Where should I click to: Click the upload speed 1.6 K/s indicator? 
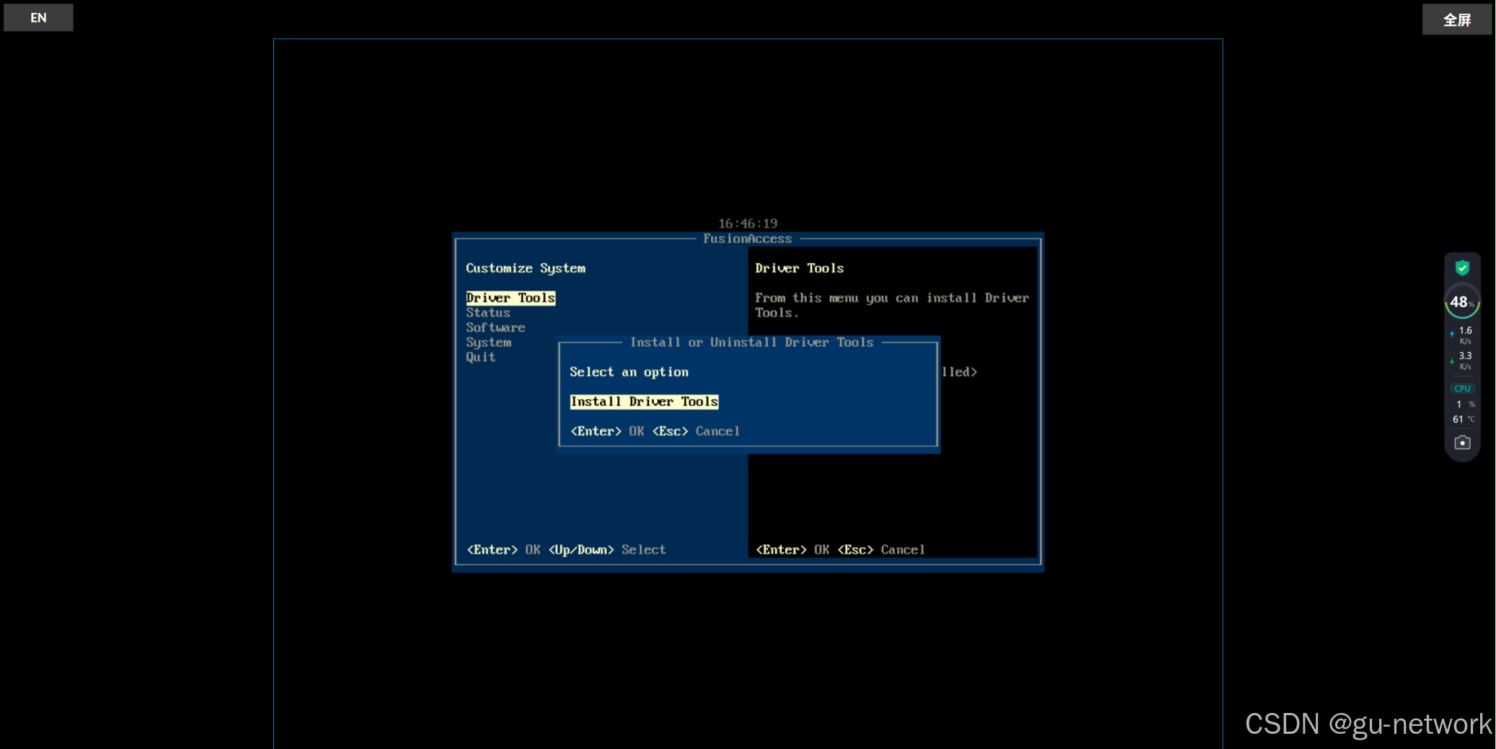(x=1462, y=334)
